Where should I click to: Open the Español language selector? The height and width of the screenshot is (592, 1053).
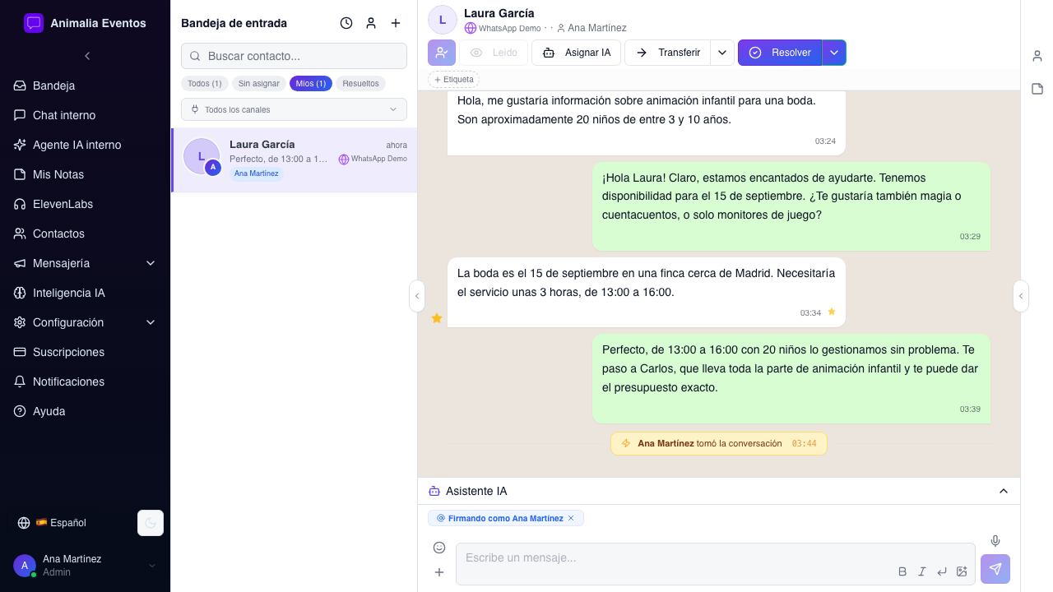pos(52,523)
